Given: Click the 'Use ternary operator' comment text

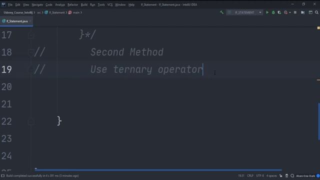Looking at the screenshot, I should coord(146,69).
